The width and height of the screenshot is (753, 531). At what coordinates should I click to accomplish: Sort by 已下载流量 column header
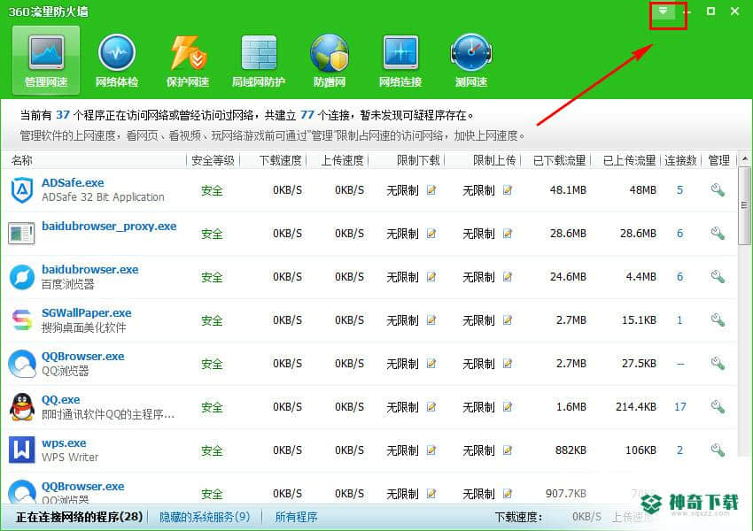pyautogui.click(x=560, y=161)
